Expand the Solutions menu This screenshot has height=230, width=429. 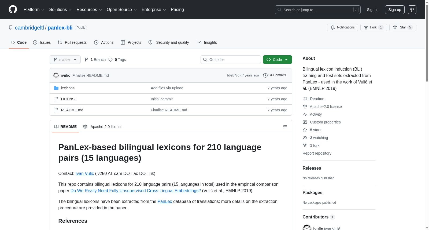60,10
